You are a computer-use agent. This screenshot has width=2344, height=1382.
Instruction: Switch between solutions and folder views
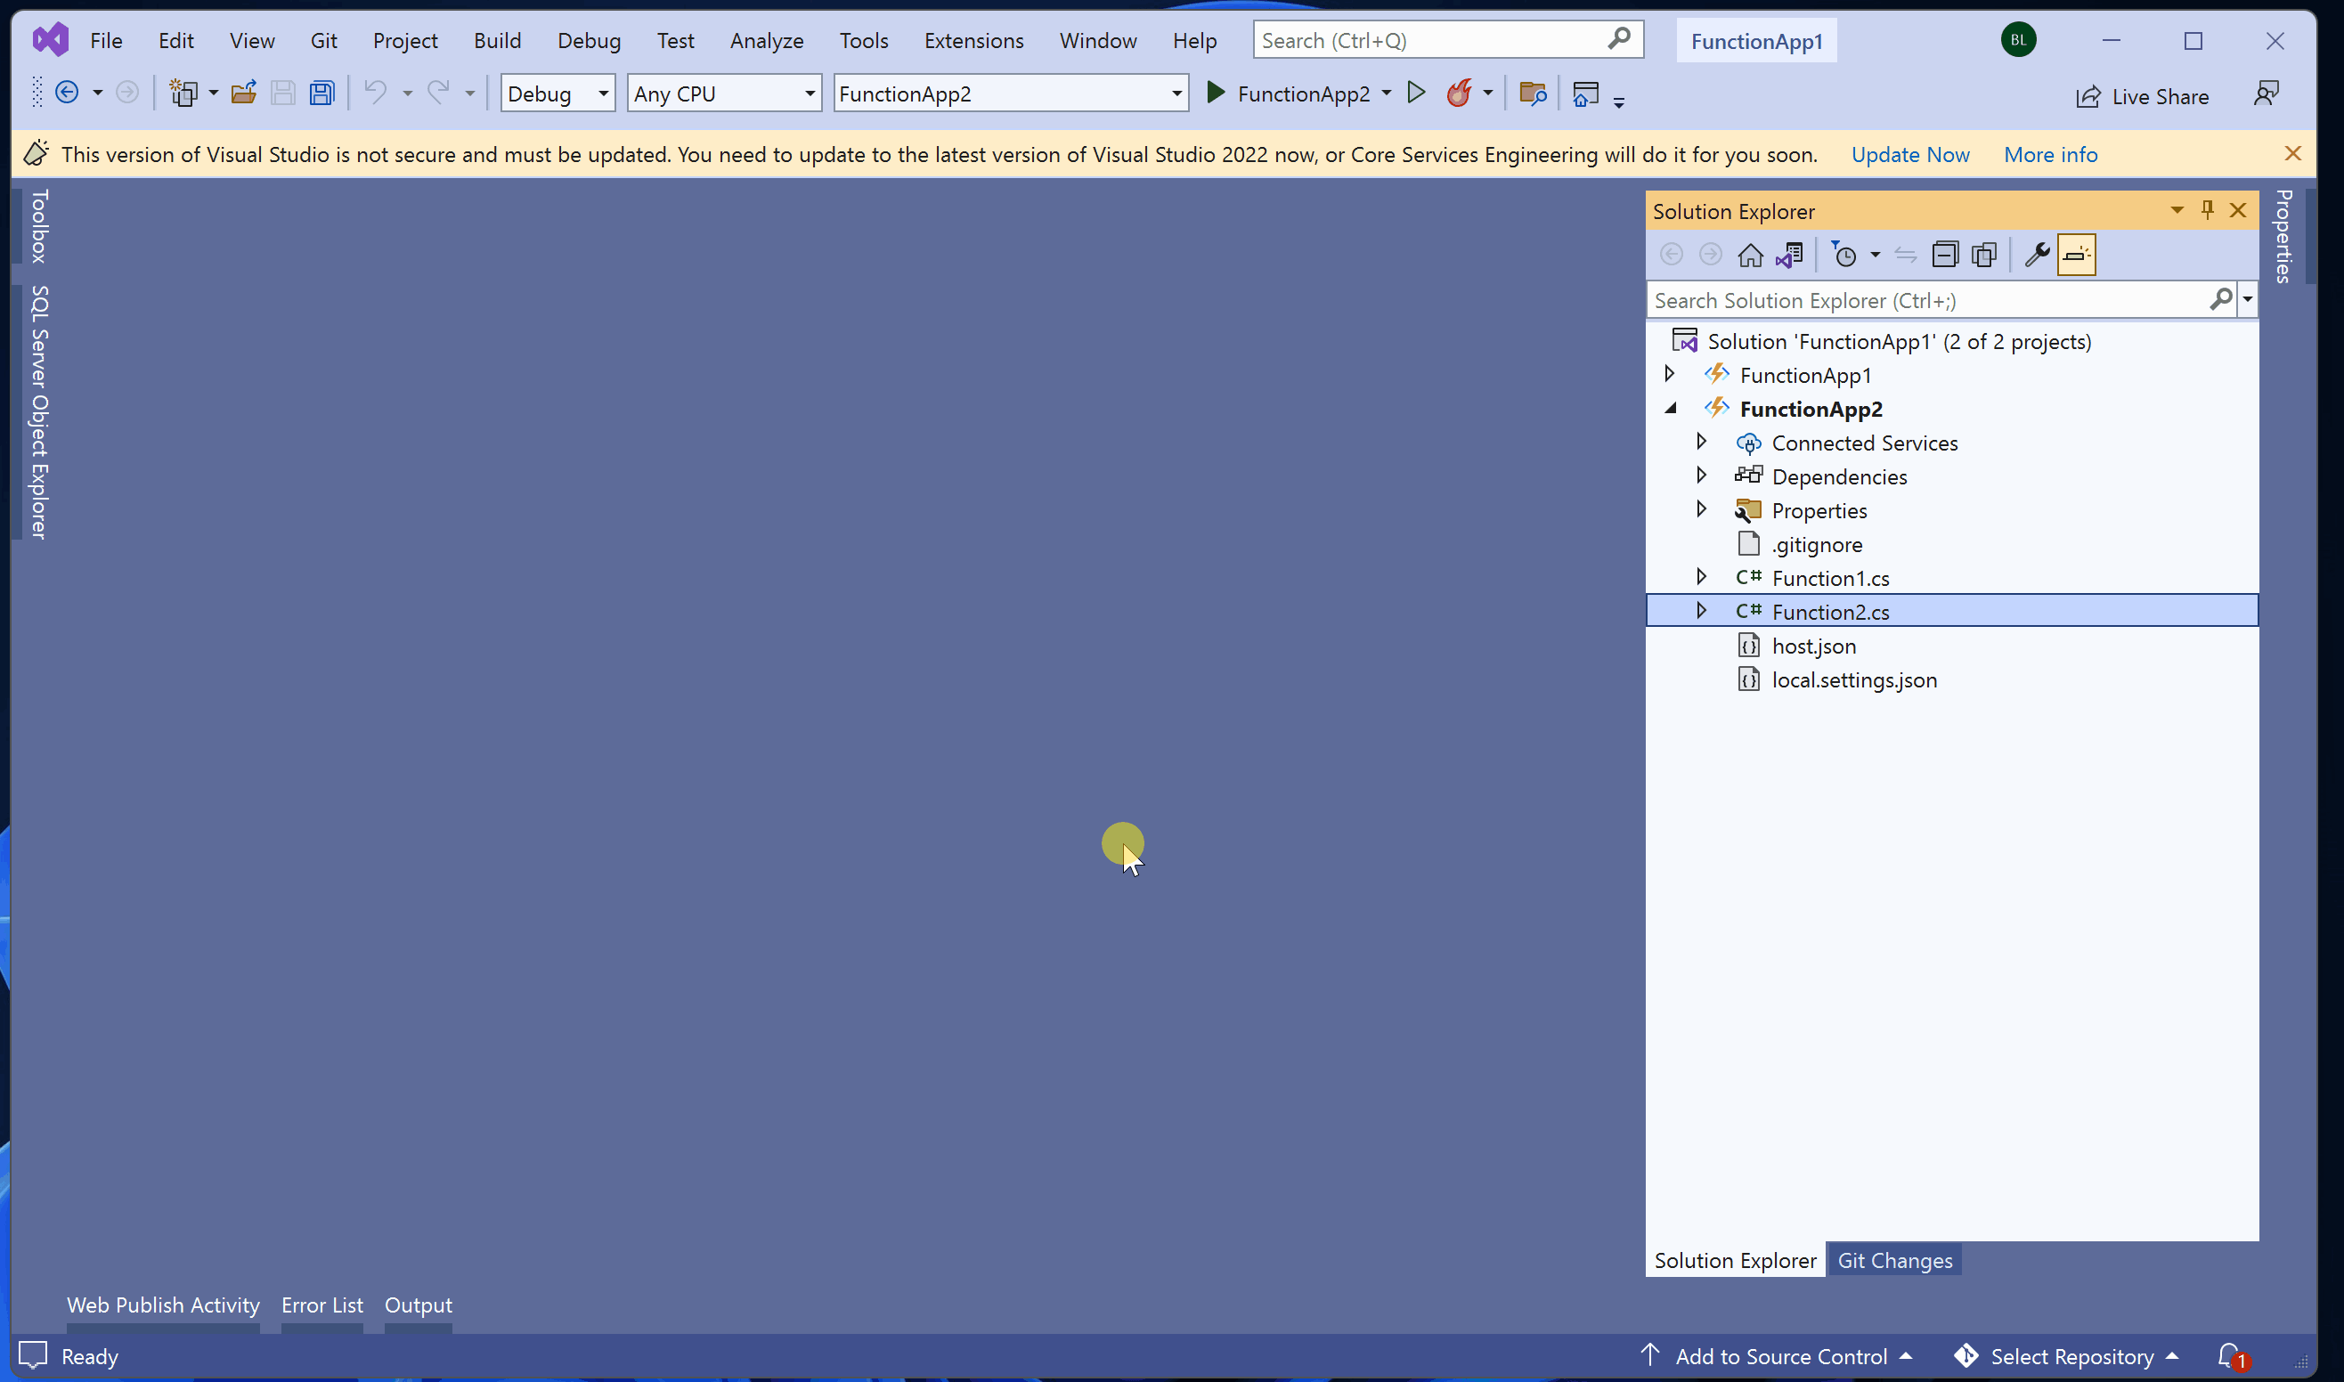tap(1789, 256)
